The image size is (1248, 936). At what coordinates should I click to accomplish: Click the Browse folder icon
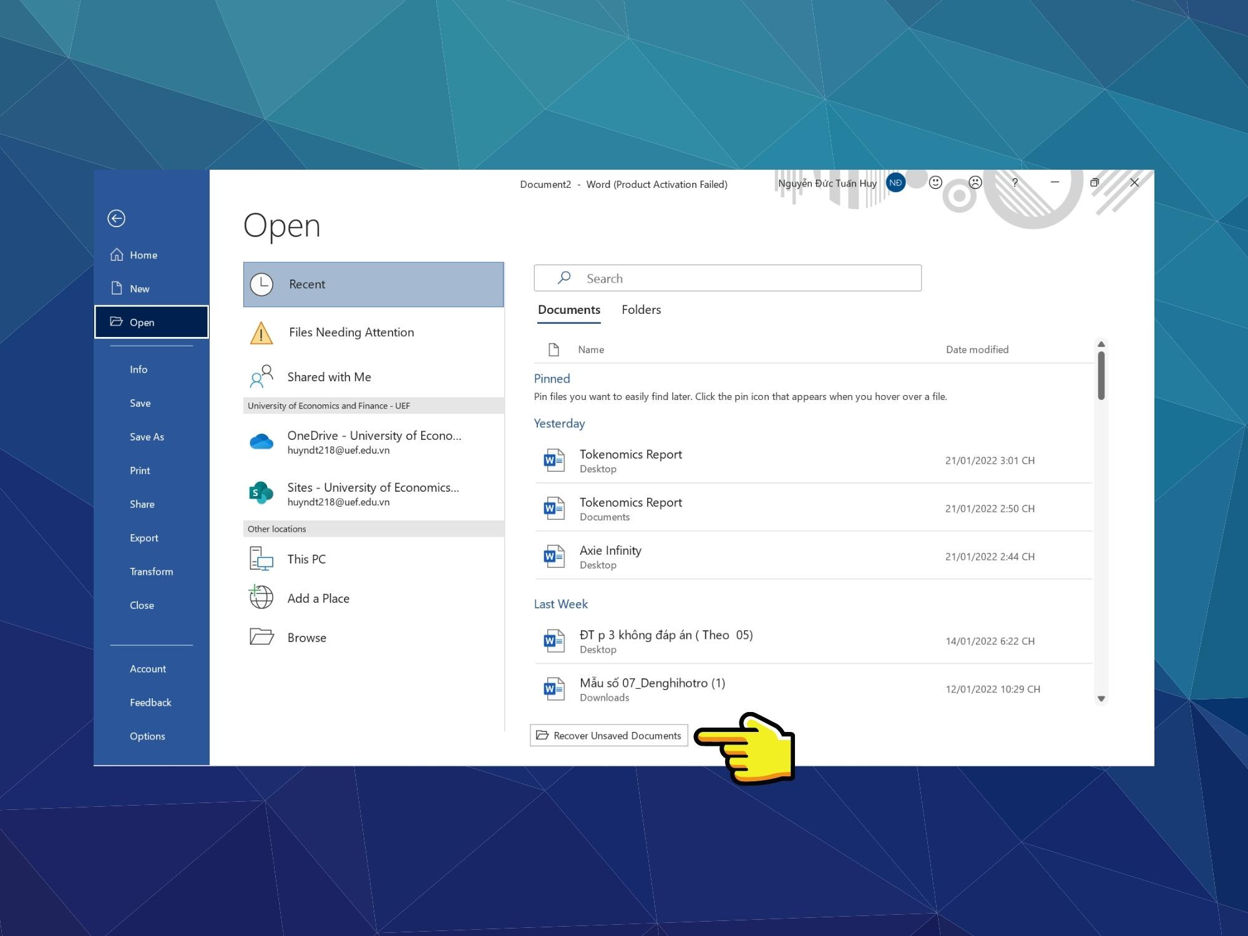click(x=261, y=637)
